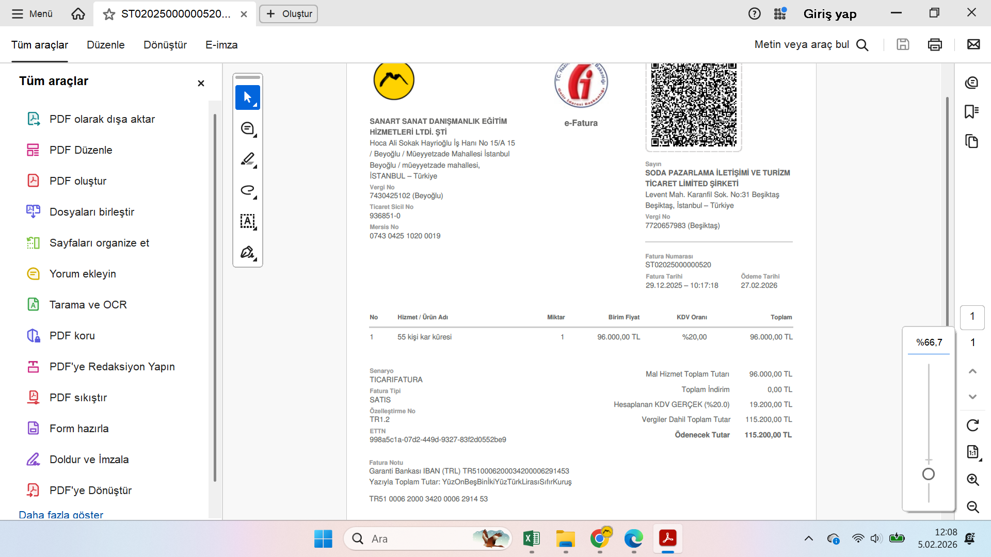Click the Daha fazla göster link
This screenshot has width=991, height=557.
[61, 515]
